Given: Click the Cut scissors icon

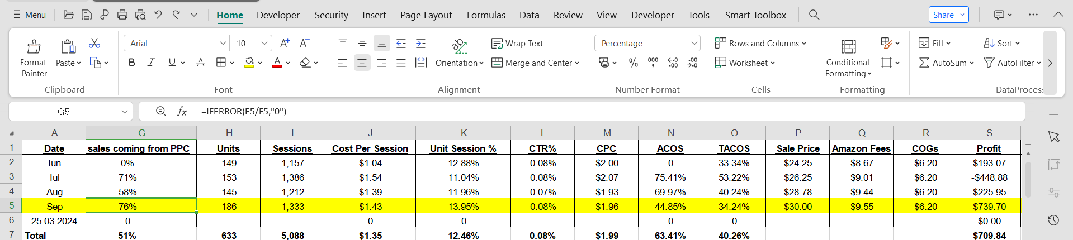Looking at the screenshot, I should (94, 43).
